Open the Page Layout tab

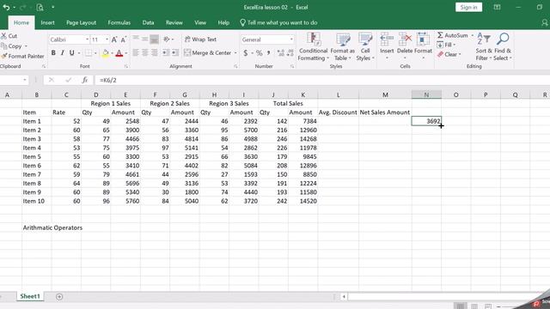tap(81, 22)
